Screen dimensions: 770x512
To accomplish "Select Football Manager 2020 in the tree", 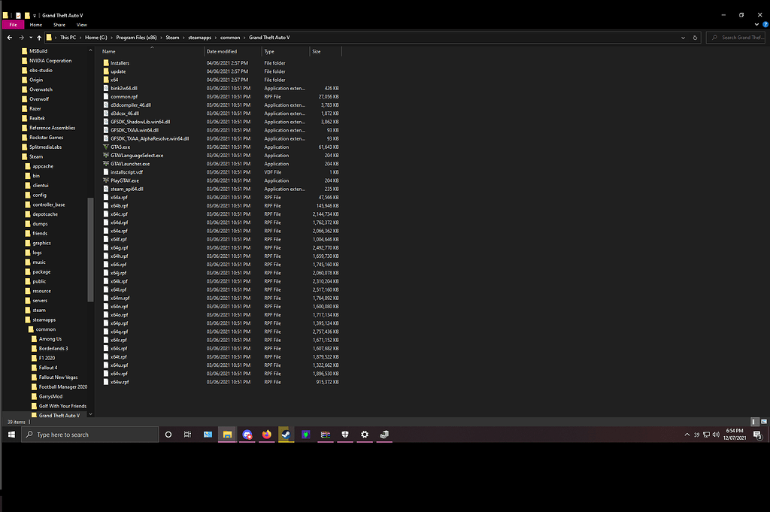I will coord(63,387).
